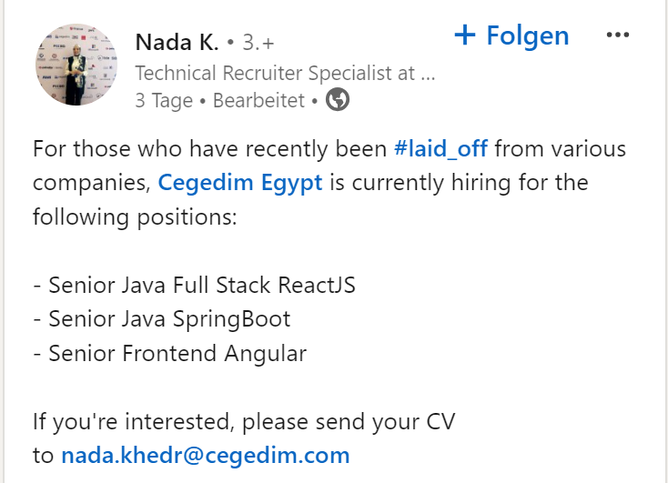Click the "Senior Java Full Stack ReactJS" line
668x483 pixels.
point(194,285)
